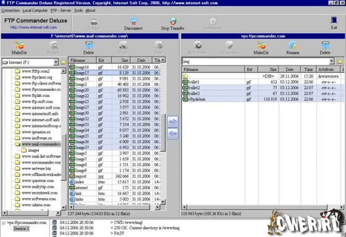346x237 pixels.
Task: Click folder icon beside remote img path box
Action: point(340,61)
